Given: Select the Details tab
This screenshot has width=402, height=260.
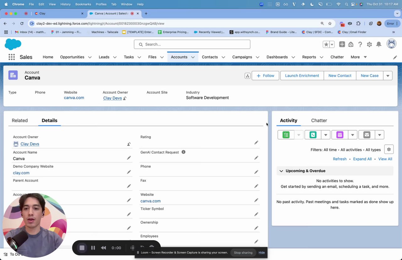Looking at the screenshot, I should (50, 120).
